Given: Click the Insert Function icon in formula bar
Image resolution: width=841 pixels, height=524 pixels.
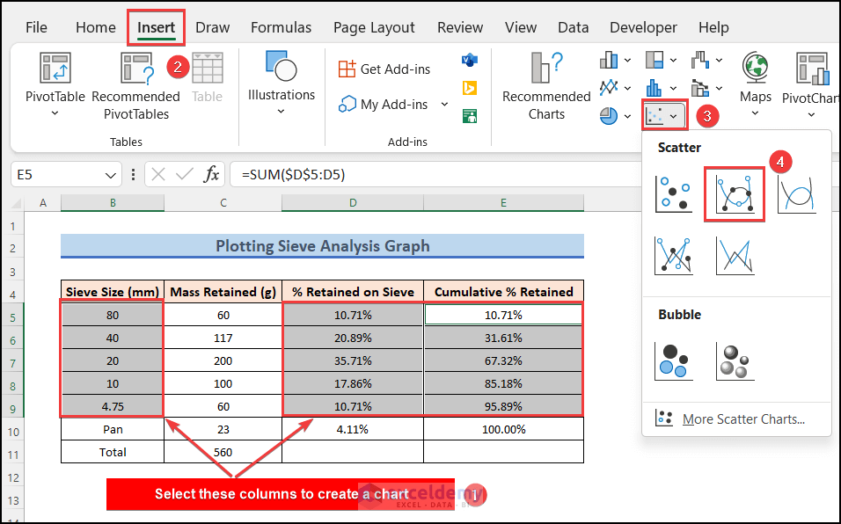Looking at the screenshot, I should point(211,174).
